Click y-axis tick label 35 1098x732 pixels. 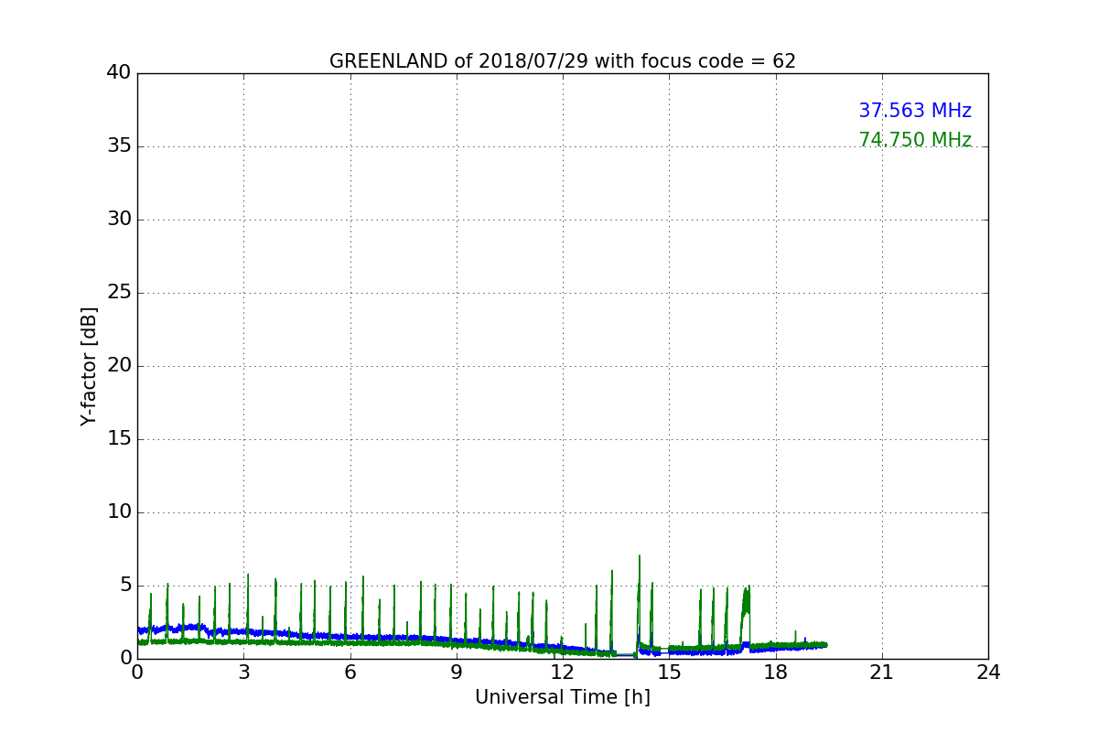coord(119,146)
